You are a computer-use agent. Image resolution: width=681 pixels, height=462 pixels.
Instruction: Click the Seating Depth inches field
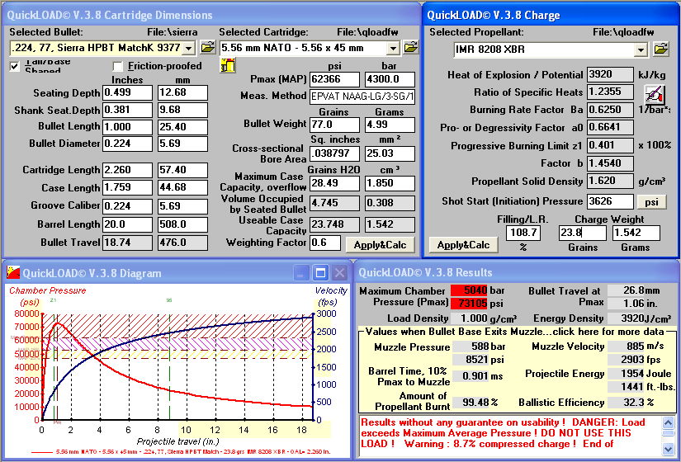[x=128, y=92]
